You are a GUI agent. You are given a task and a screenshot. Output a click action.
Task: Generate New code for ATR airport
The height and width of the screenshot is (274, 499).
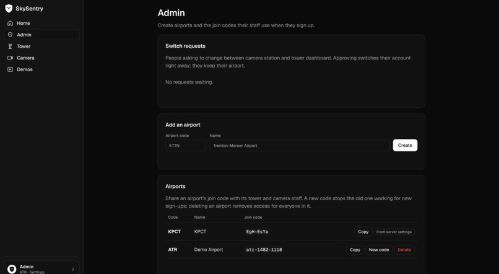coord(379,249)
